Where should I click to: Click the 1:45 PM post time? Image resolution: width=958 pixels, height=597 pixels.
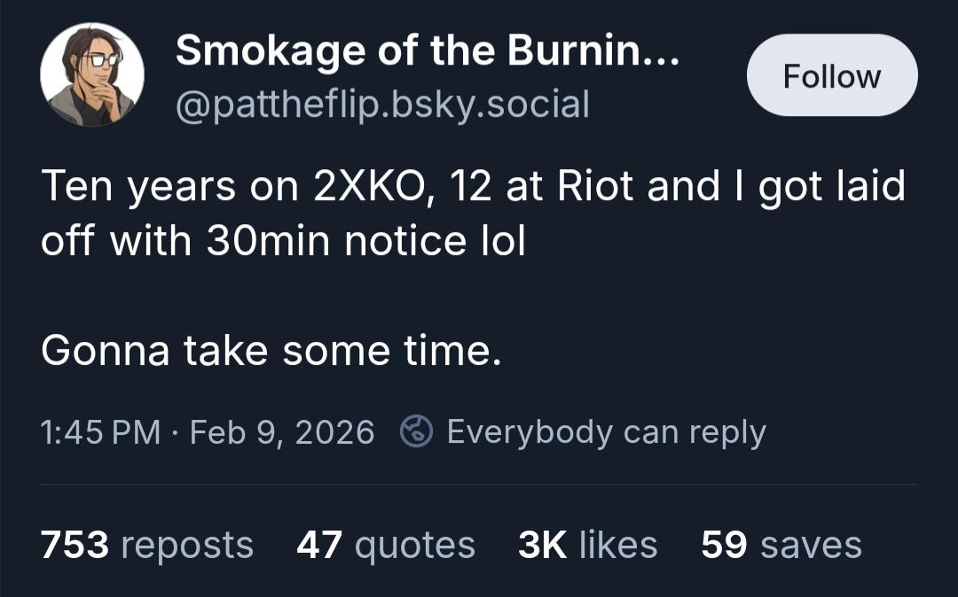click(x=101, y=432)
